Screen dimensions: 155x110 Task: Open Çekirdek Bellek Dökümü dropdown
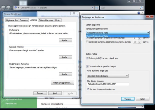[x=107, y=76]
